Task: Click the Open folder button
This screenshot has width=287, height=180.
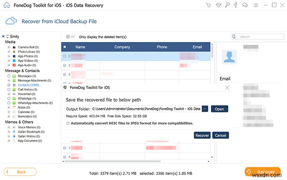Action: tap(219, 109)
